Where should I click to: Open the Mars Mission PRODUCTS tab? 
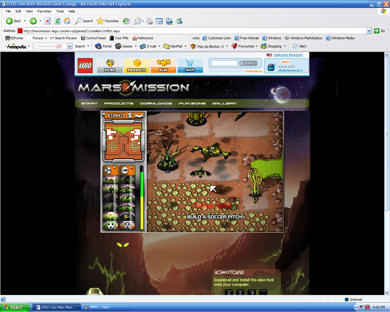[x=119, y=103]
